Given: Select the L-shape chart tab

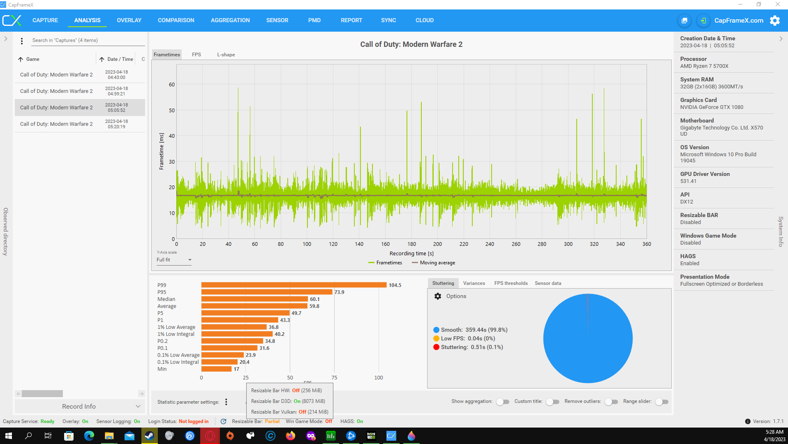Looking at the screenshot, I should [226, 55].
